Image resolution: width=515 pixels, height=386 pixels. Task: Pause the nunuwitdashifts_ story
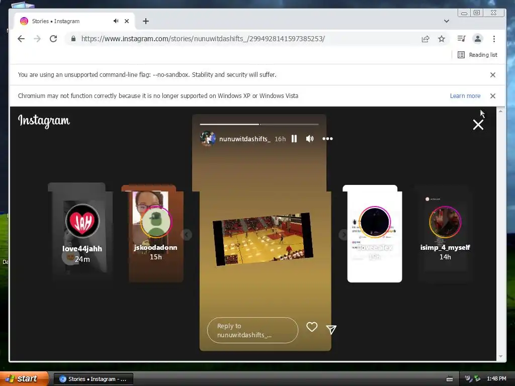pyautogui.click(x=294, y=139)
